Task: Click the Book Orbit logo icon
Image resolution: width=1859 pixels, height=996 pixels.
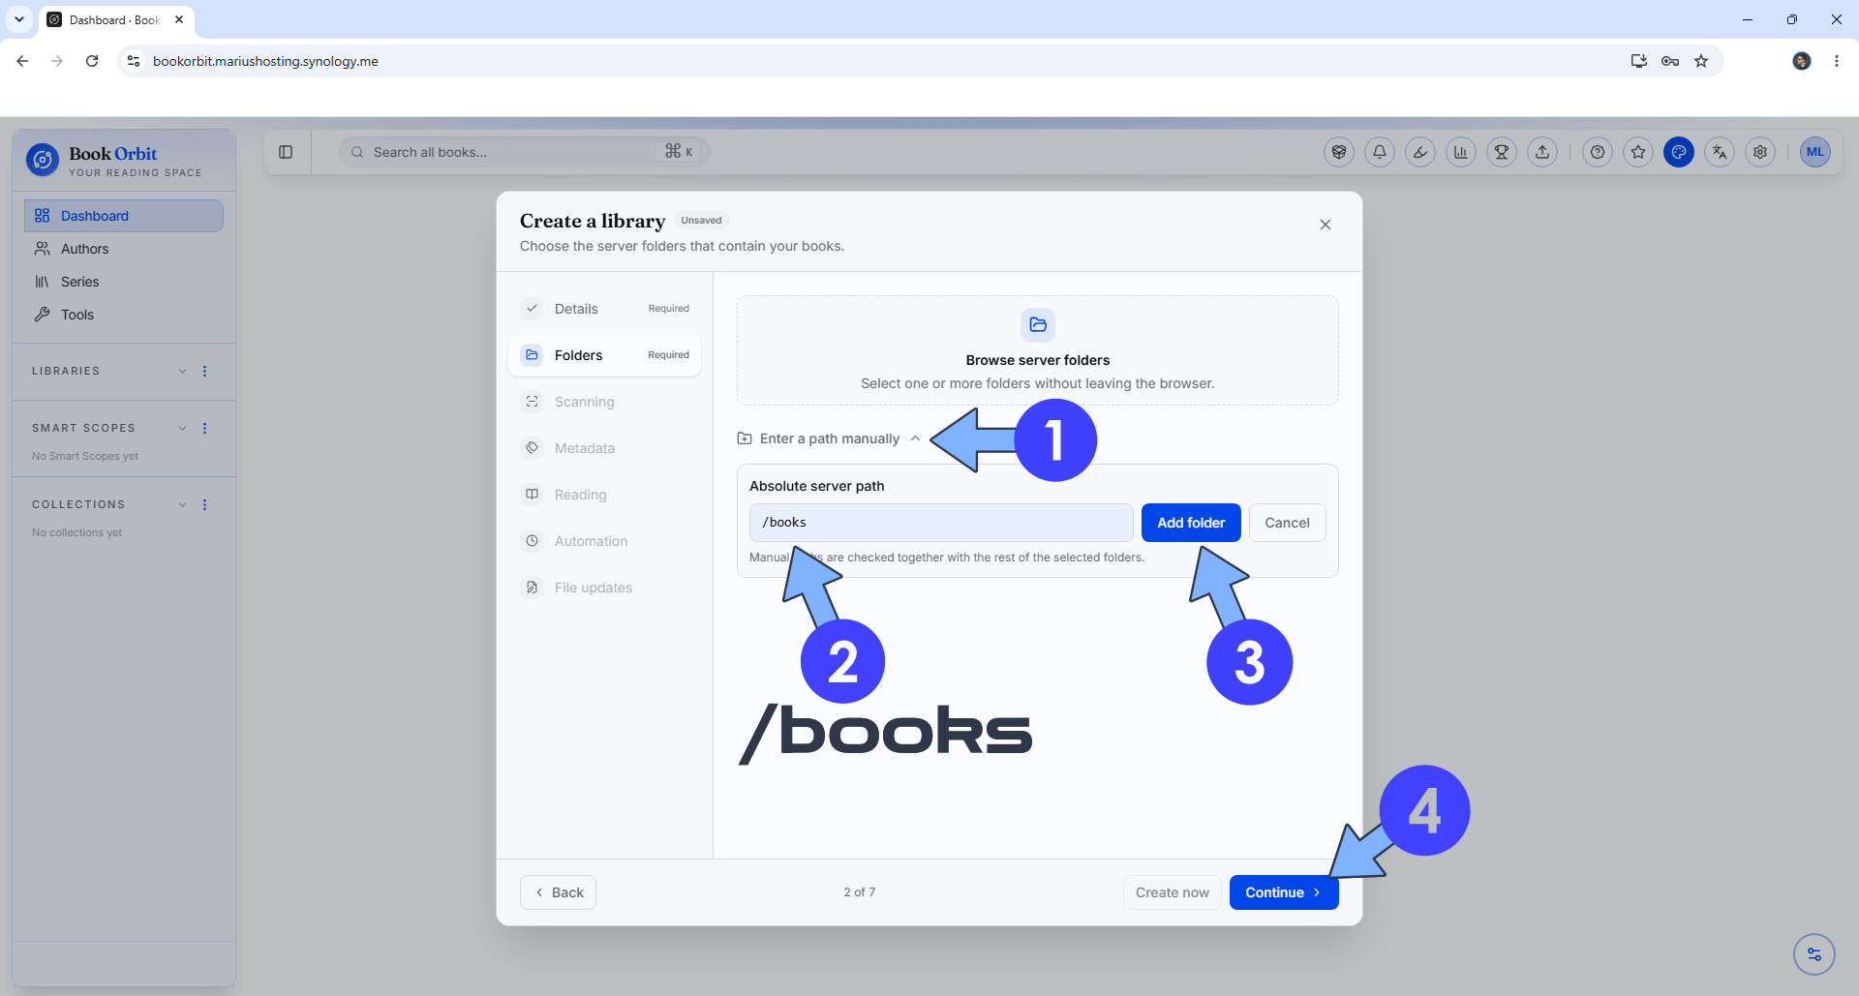Action: [43, 160]
